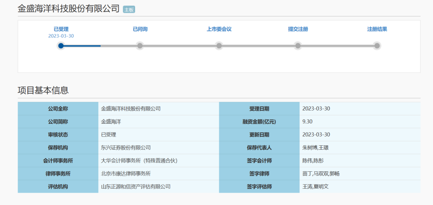Click the blue completed progress bar segment

coord(82,46)
